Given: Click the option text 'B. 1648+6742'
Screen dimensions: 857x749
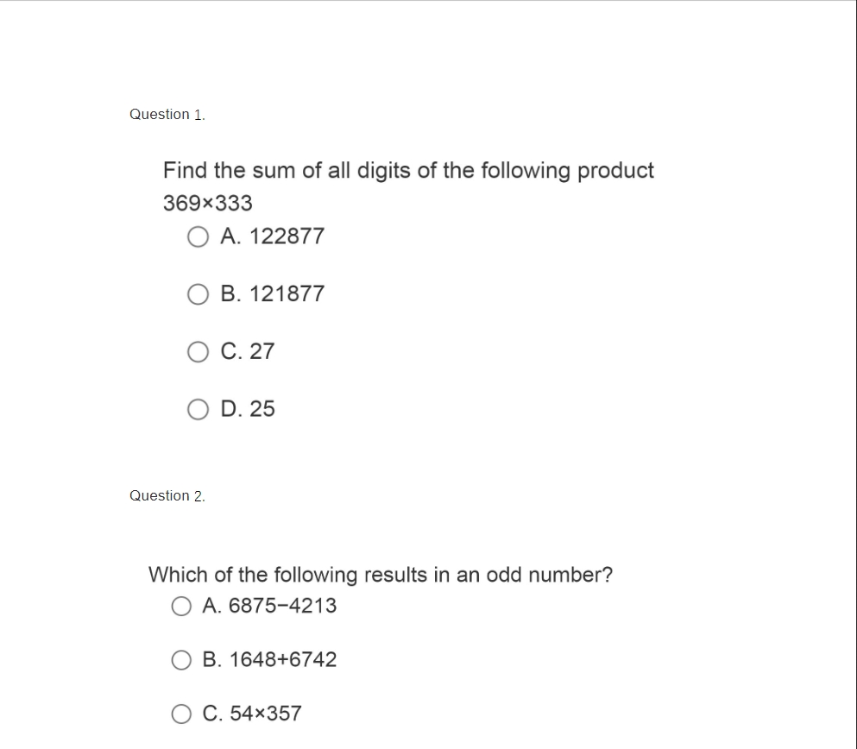Looking at the screenshot, I should click(x=269, y=660).
